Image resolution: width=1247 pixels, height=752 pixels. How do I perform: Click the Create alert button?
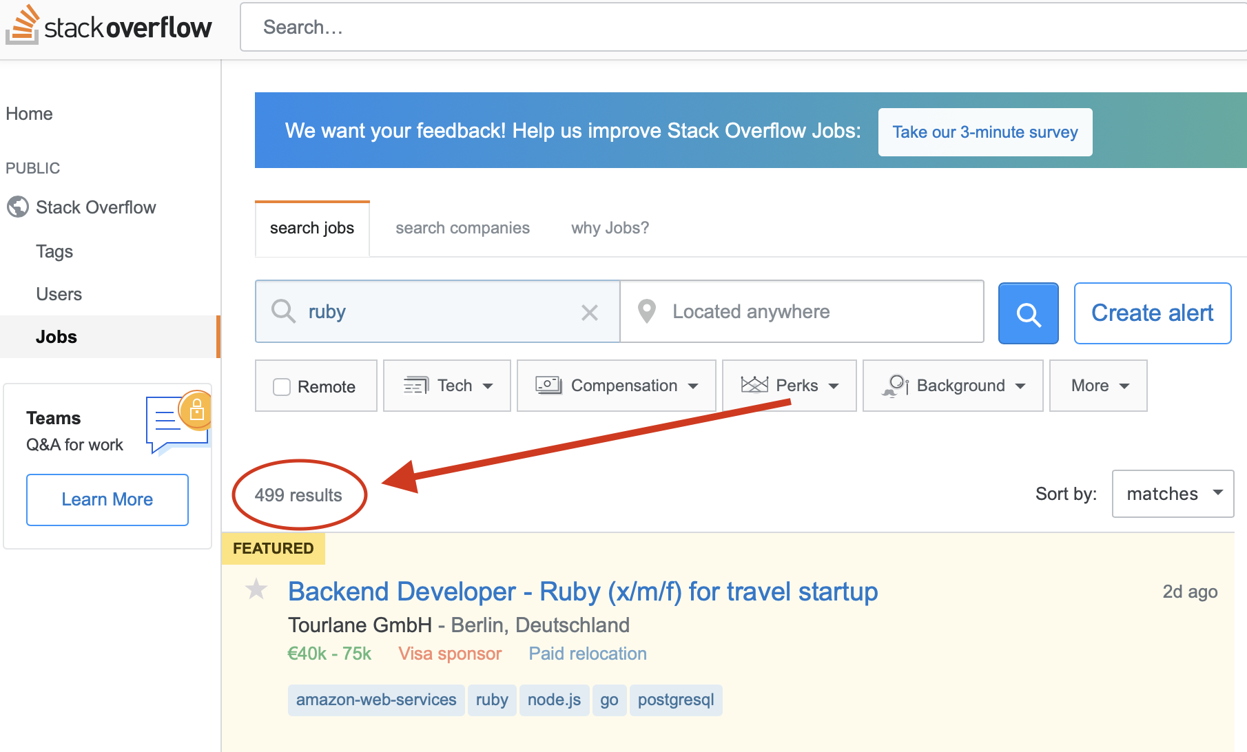[x=1152, y=313]
